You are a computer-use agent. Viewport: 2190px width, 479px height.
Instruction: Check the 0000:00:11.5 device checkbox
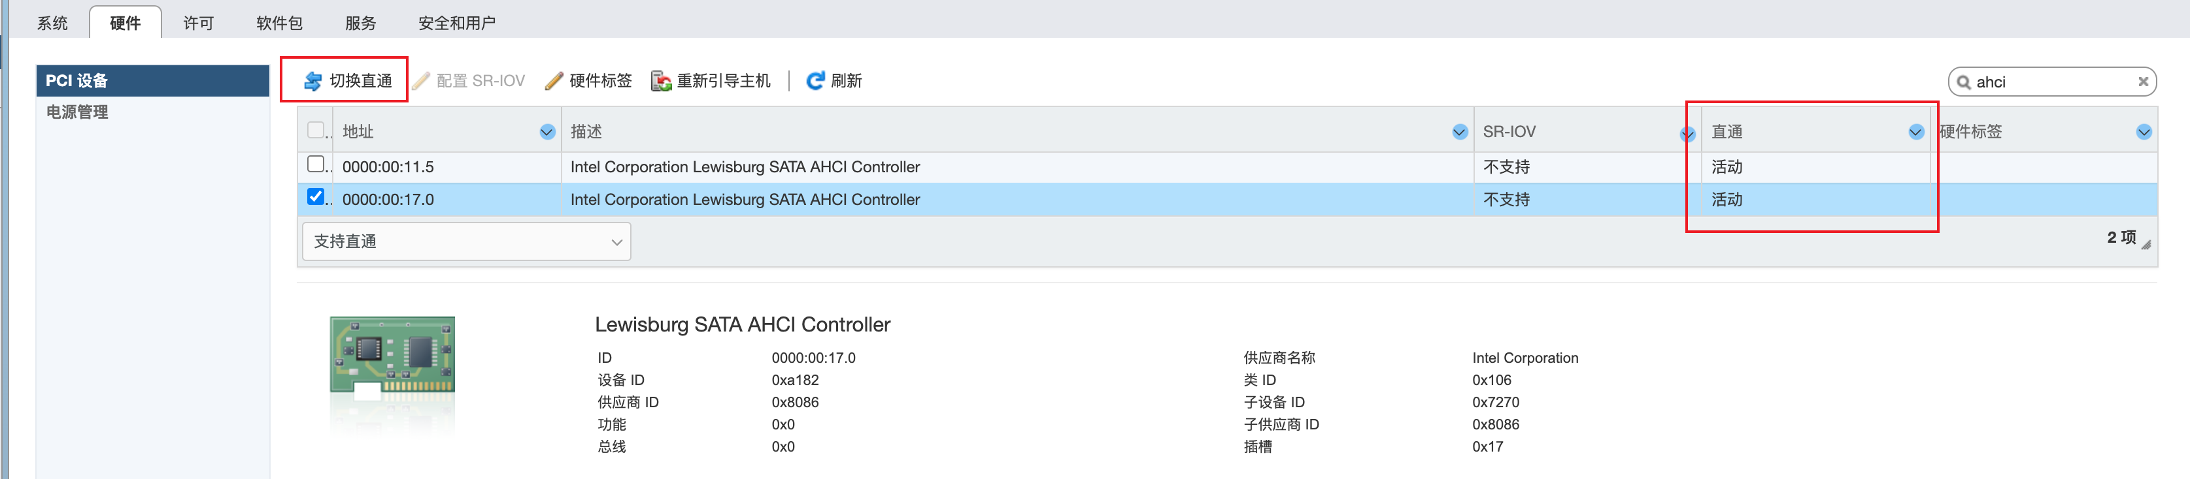pyautogui.click(x=315, y=164)
